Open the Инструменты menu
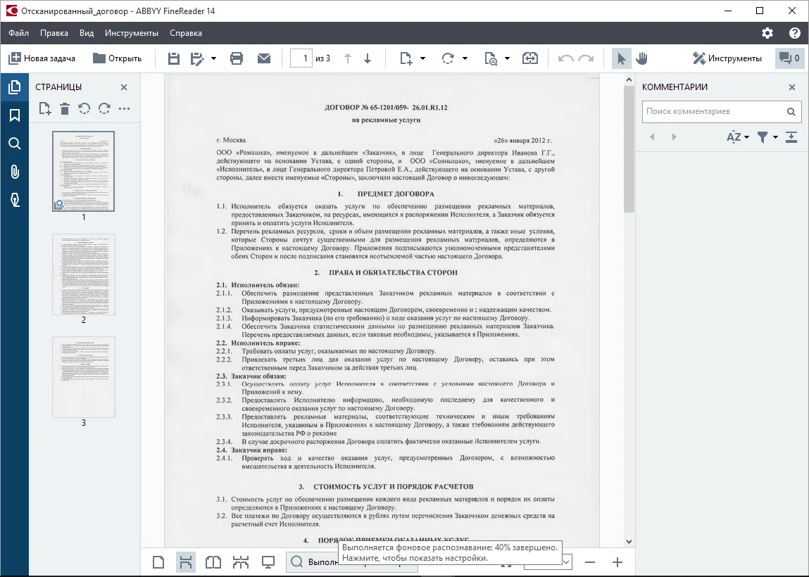Image resolution: width=809 pixels, height=577 pixels. (132, 33)
